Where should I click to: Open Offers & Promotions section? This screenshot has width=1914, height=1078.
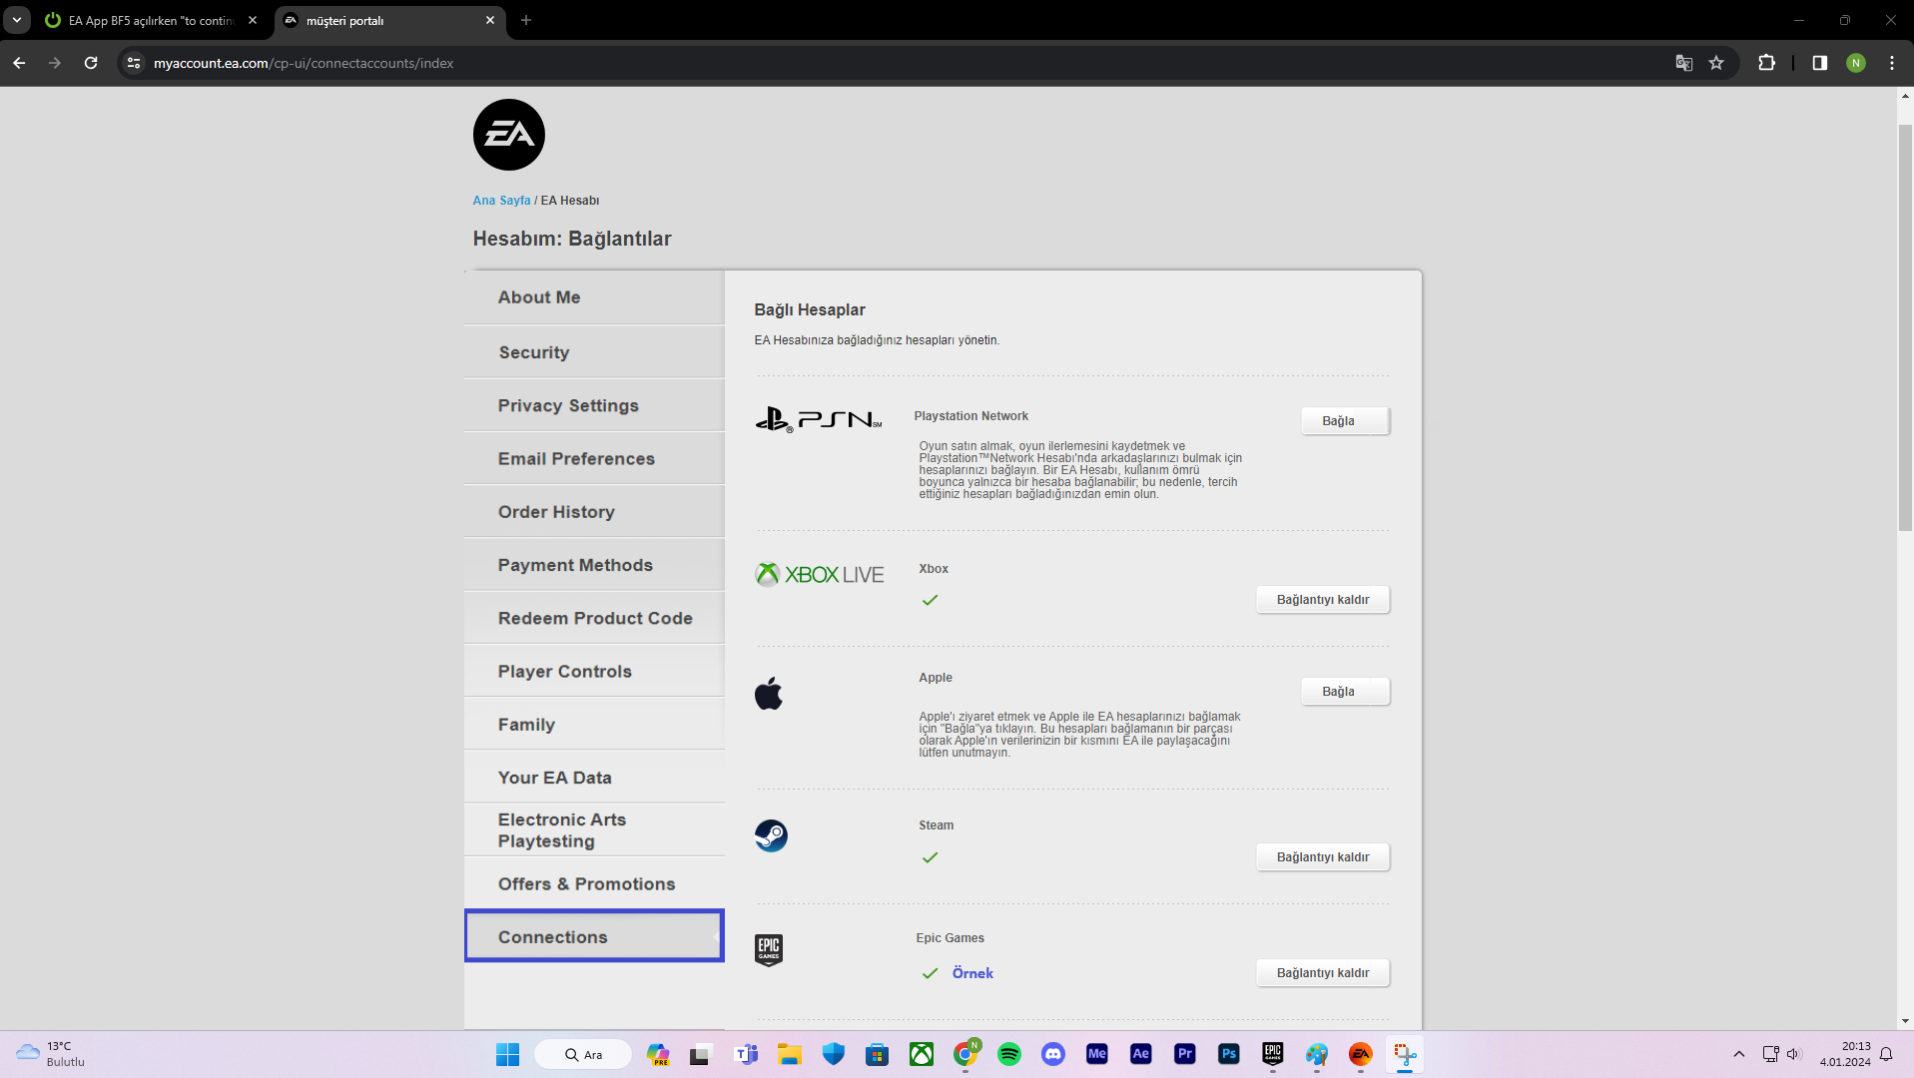(594, 883)
